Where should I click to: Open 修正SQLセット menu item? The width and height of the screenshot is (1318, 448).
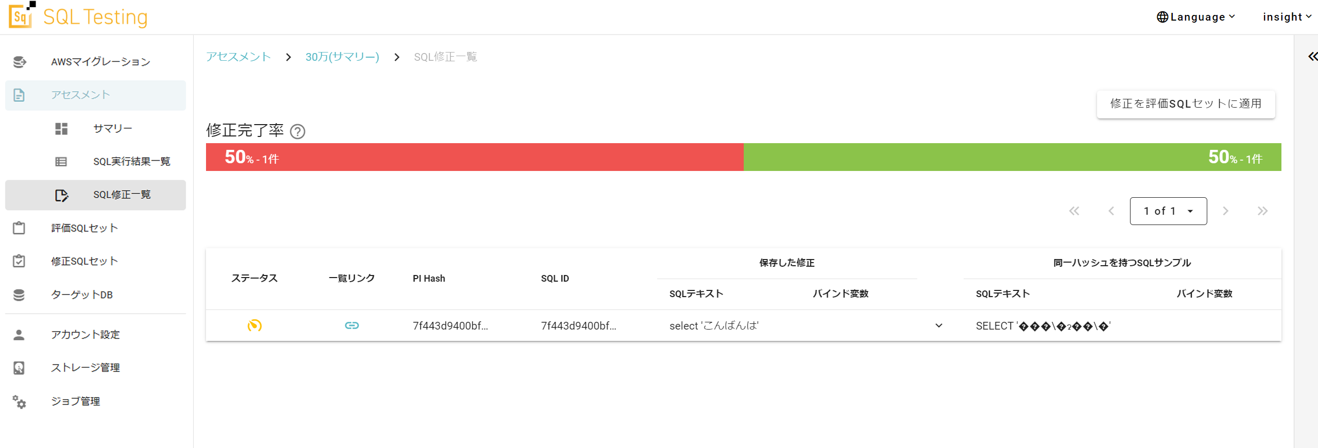tap(95, 261)
